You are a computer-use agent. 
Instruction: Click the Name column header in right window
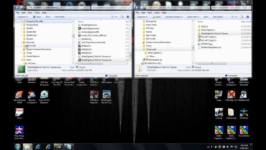(x=200, y=22)
